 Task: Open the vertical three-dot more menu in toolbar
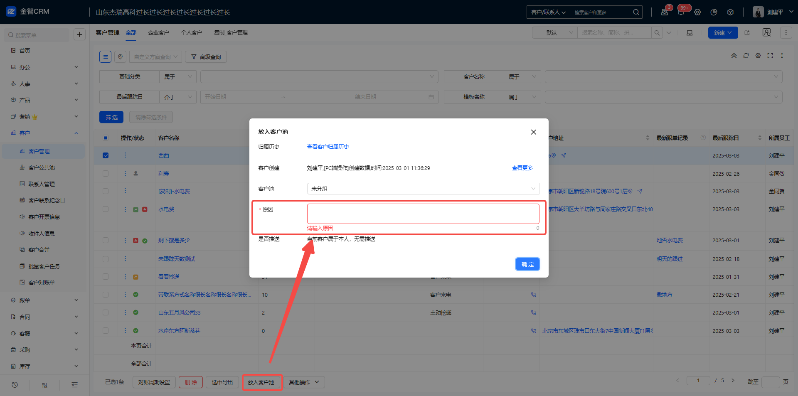coord(786,32)
